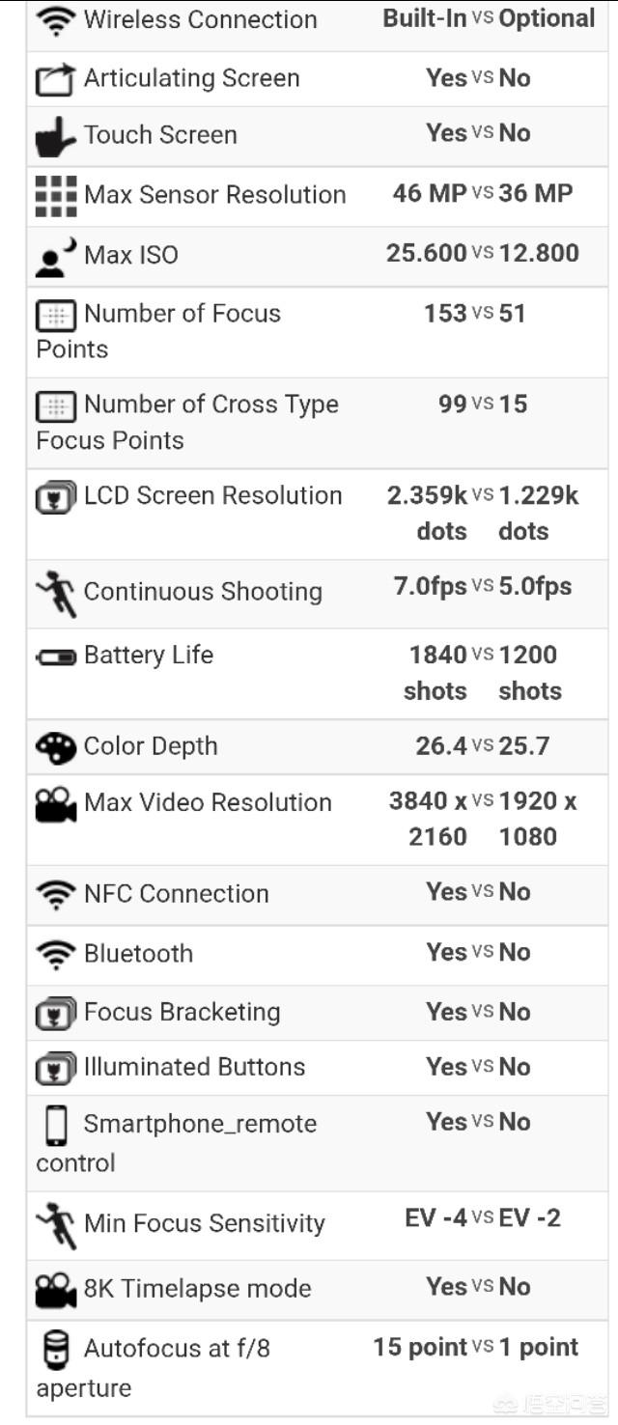Click the Max Video Resolution camera icon
This screenshot has height=1425, width=618.
click(56, 804)
